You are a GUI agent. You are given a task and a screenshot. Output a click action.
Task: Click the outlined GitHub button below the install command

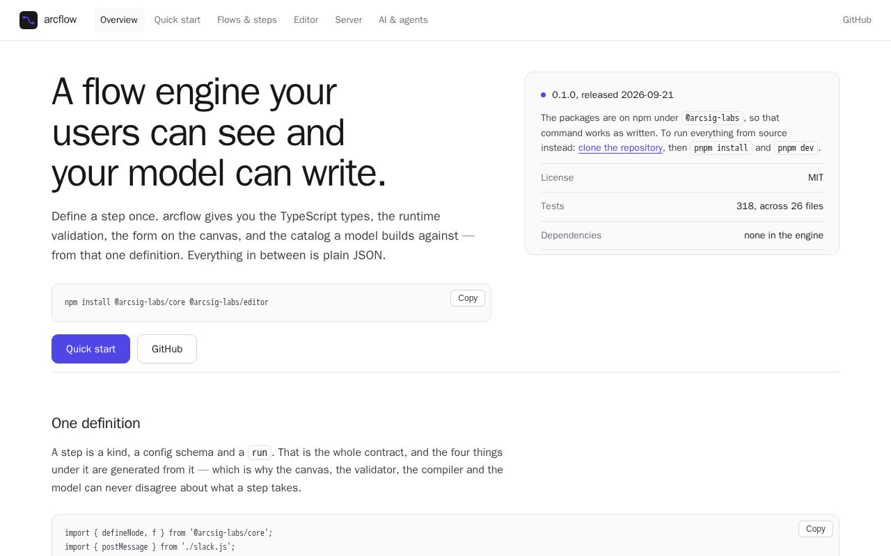click(x=167, y=349)
